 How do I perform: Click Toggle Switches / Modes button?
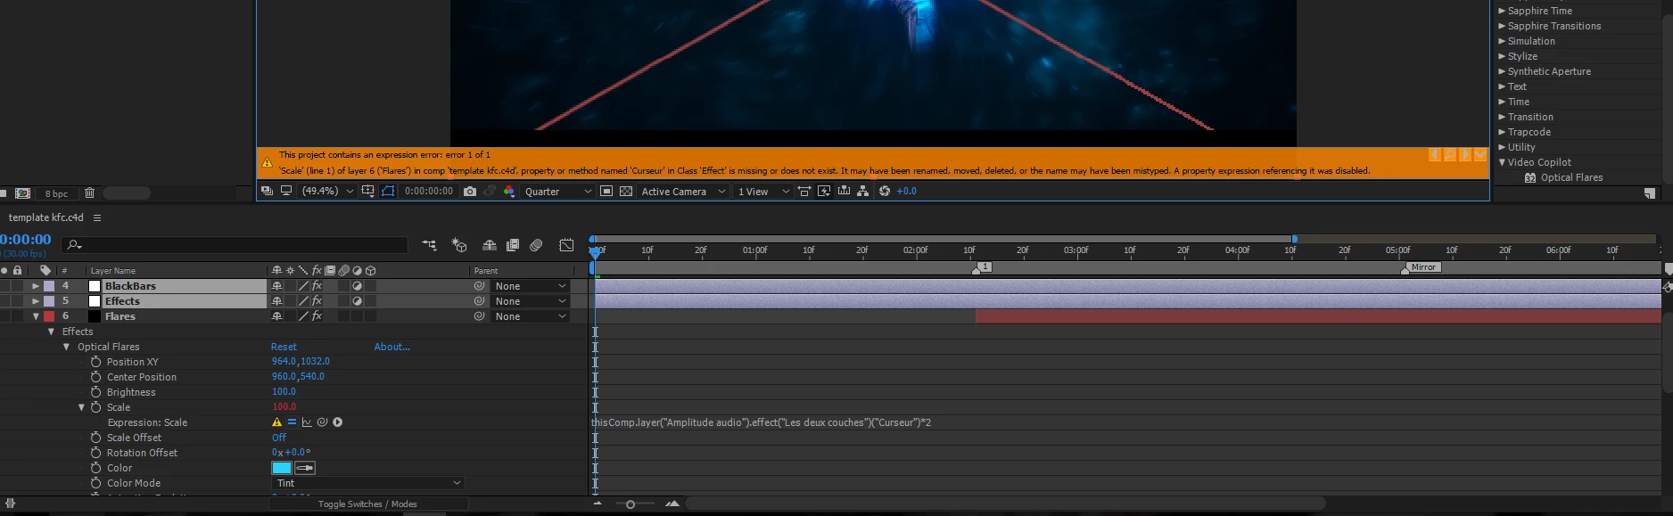[x=367, y=504]
